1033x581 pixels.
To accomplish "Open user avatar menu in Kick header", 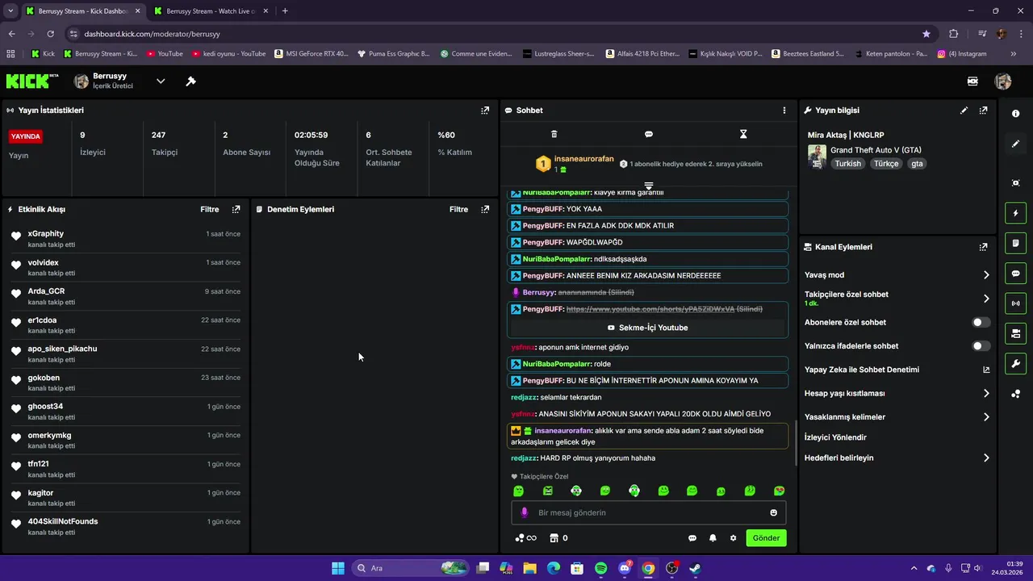I will [1003, 82].
